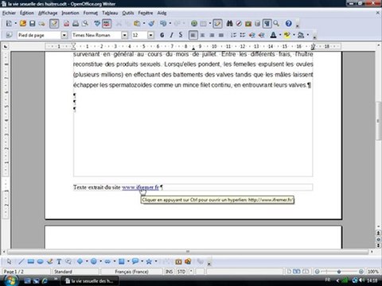The height and width of the screenshot is (286, 382).
Task: Run the spellcheck icon
Action: [97, 24]
